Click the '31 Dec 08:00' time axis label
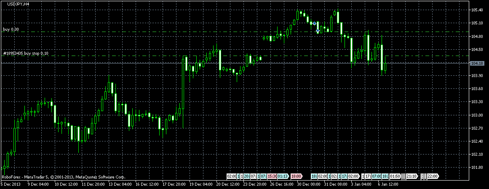The width and height of the screenshot is (489, 189). [335, 184]
